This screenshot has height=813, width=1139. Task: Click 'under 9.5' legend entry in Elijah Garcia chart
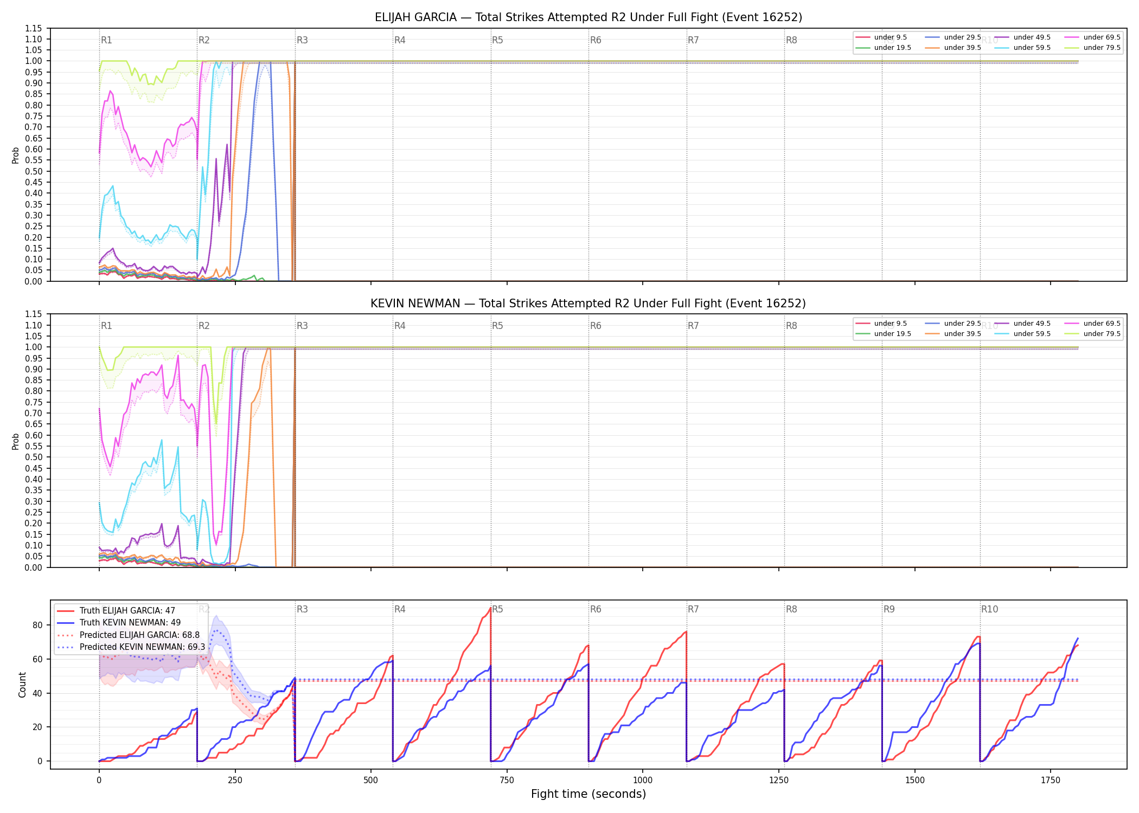click(x=881, y=37)
